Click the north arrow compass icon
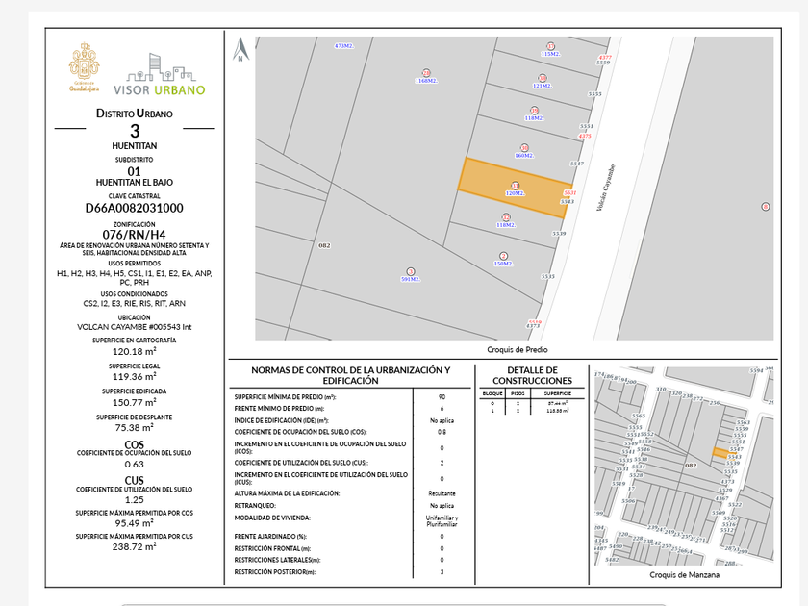Screen dimensions: 808x606 coord(240,49)
